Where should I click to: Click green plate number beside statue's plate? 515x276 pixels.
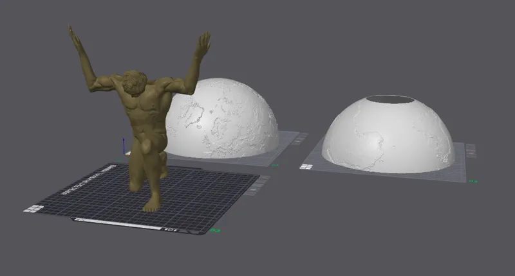click(216, 230)
